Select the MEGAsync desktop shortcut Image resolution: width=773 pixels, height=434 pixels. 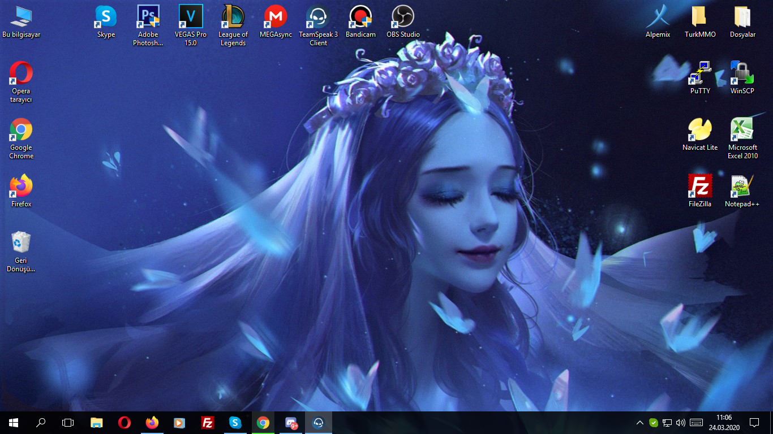coord(276,21)
